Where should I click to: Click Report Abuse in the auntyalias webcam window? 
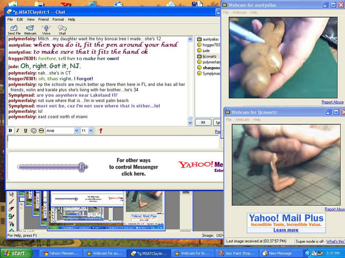[x=333, y=102]
